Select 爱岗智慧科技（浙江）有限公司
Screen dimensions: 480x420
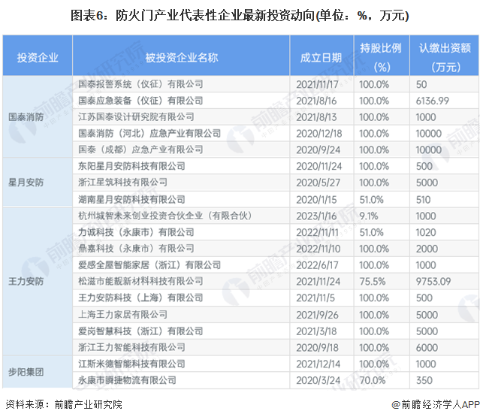pos(140,331)
